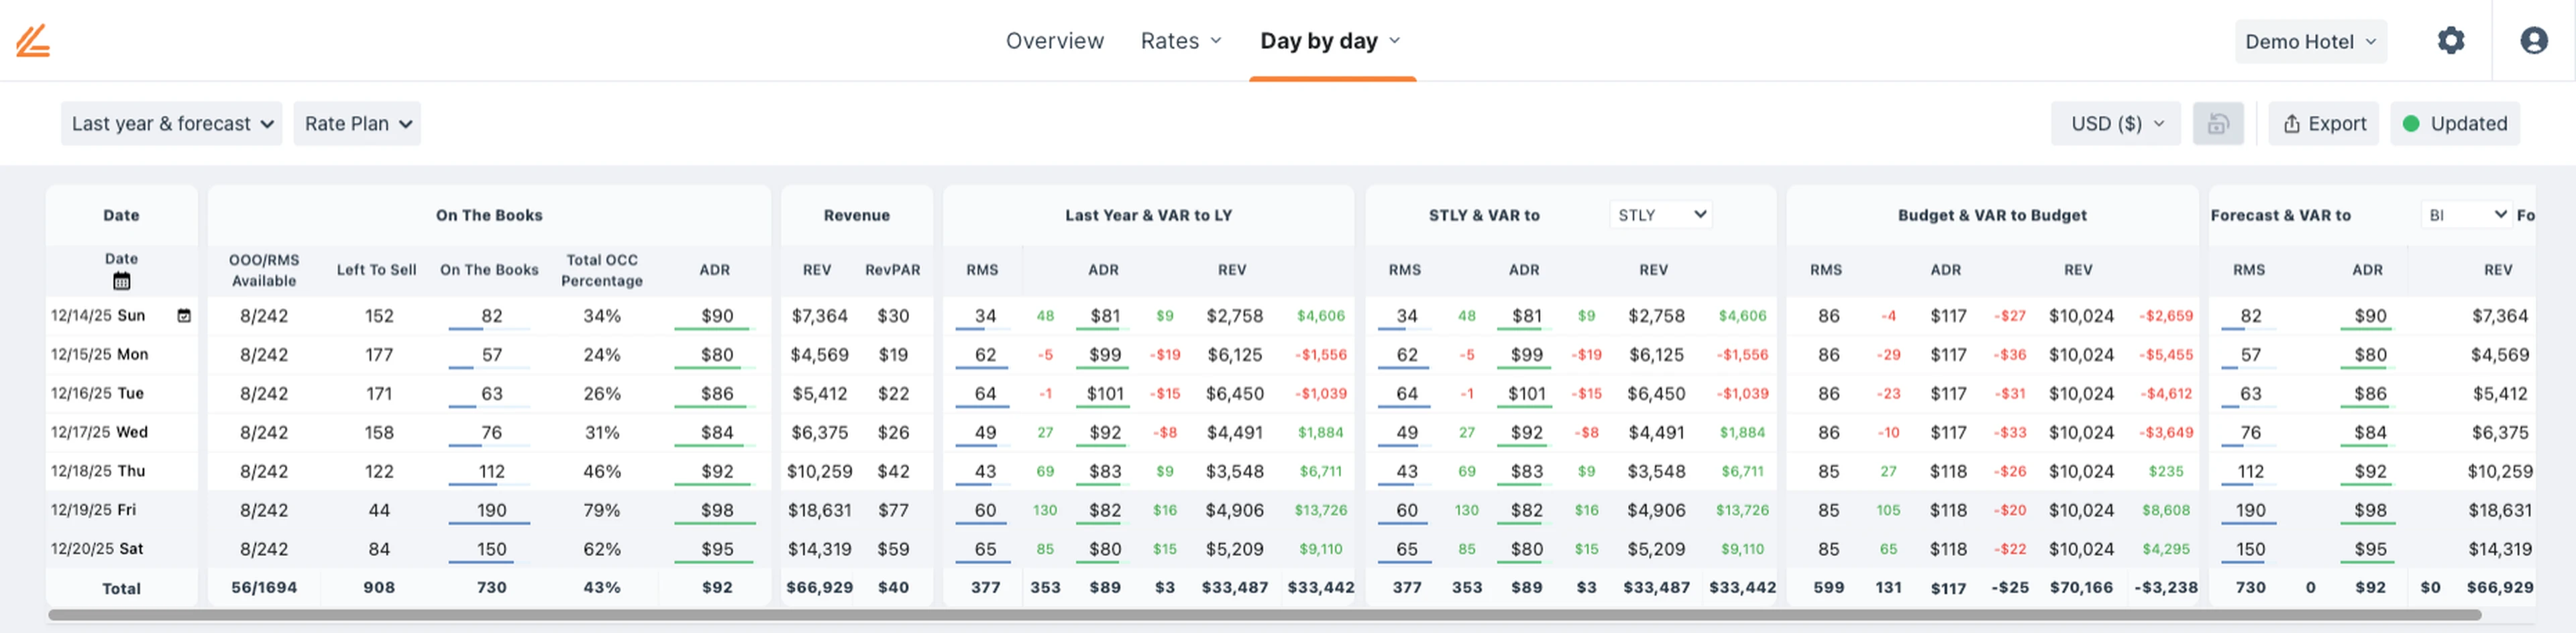This screenshot has height=633, width=2576.
Task: Export the table data
Action: click(2324, 124)
